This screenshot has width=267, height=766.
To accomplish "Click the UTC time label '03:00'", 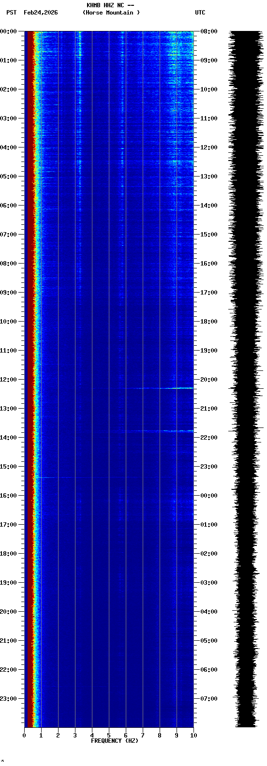I will click(x=209, y=583).
